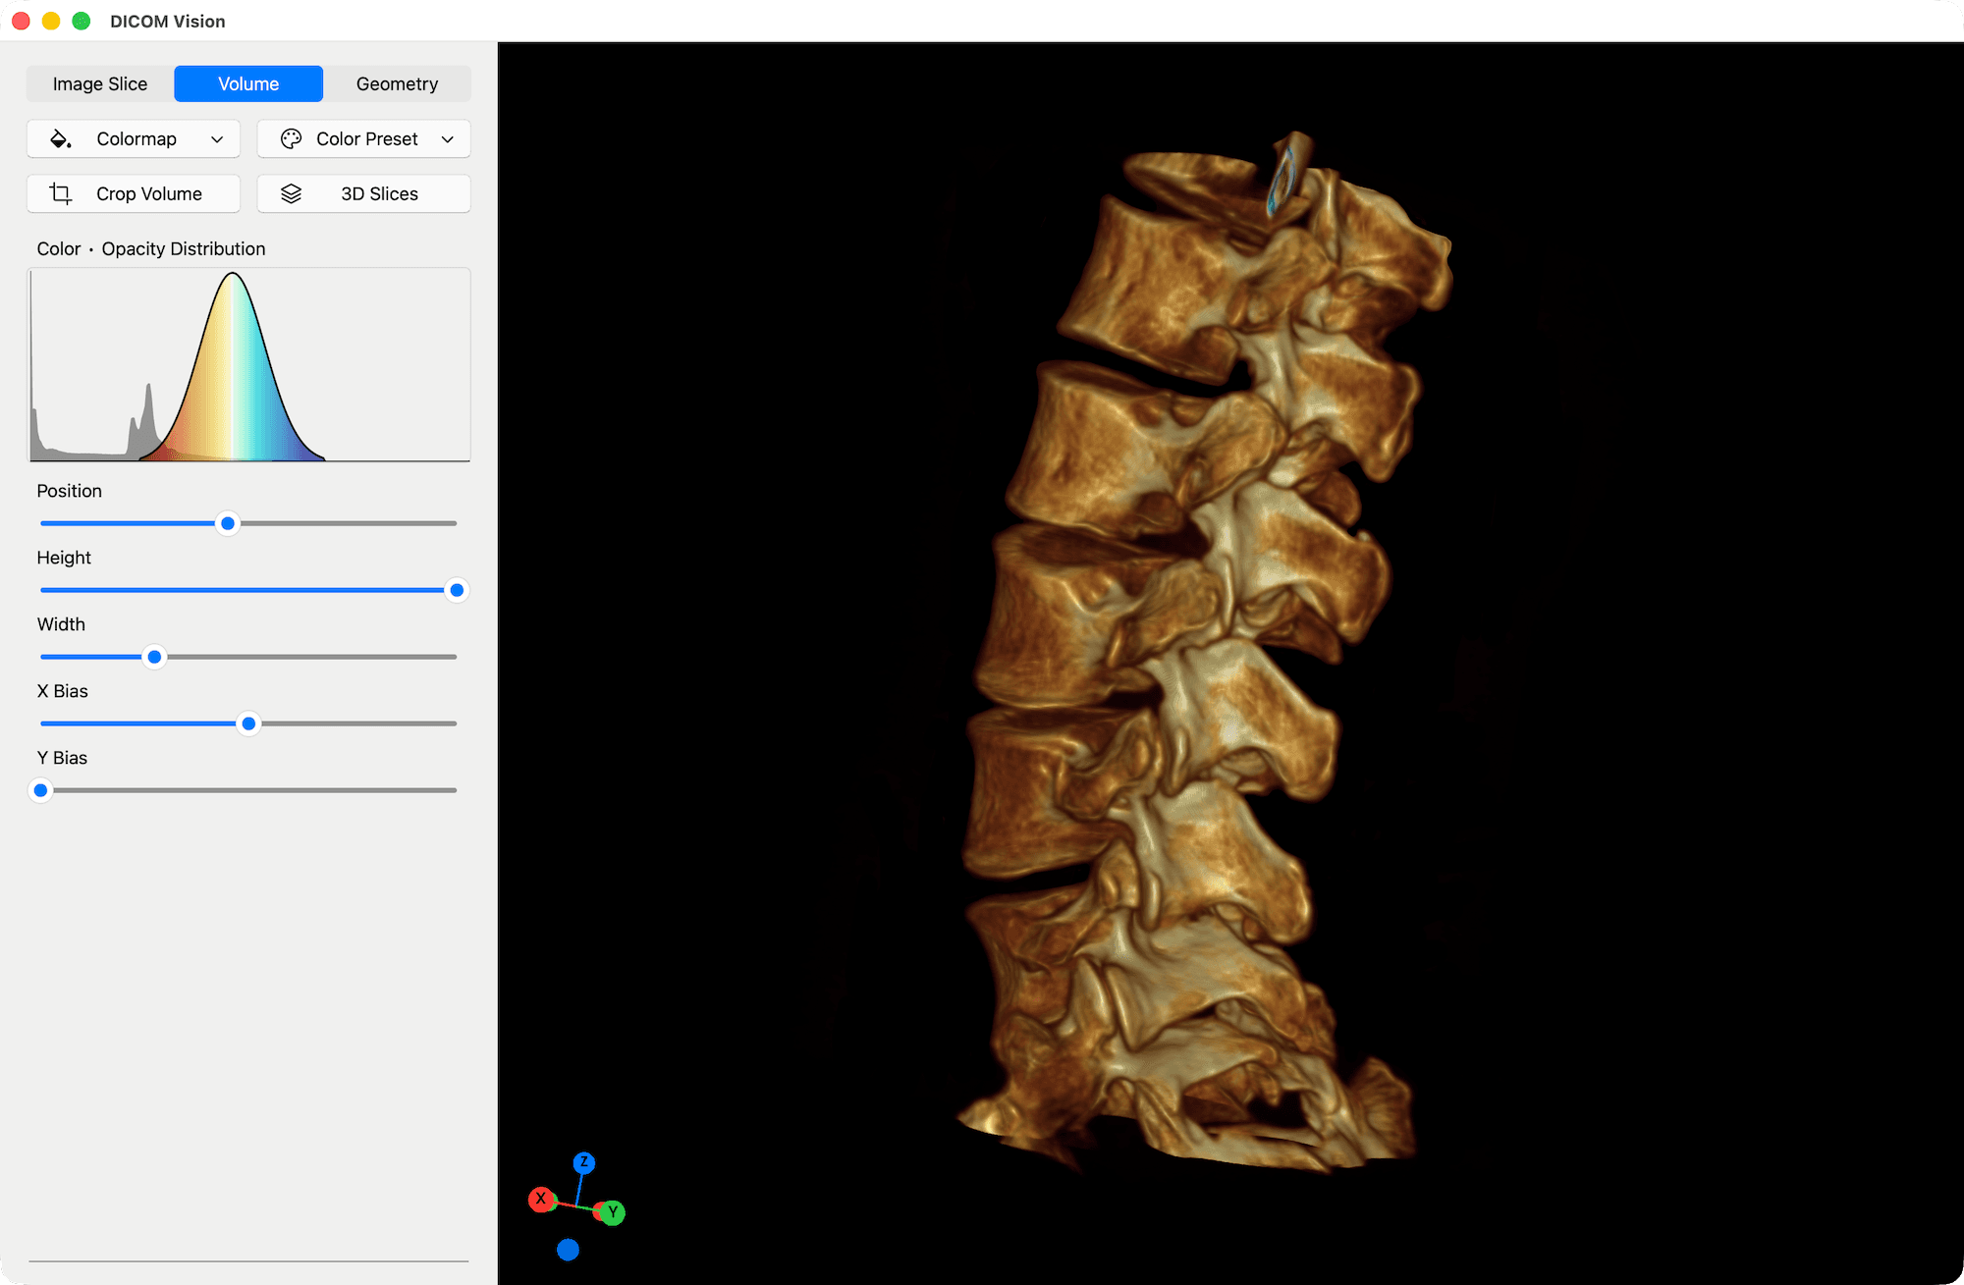Image resolution: width=1964 pixels, height=1285 pixels.
Task: Click the green window zoom button
Action: point(82,21)
